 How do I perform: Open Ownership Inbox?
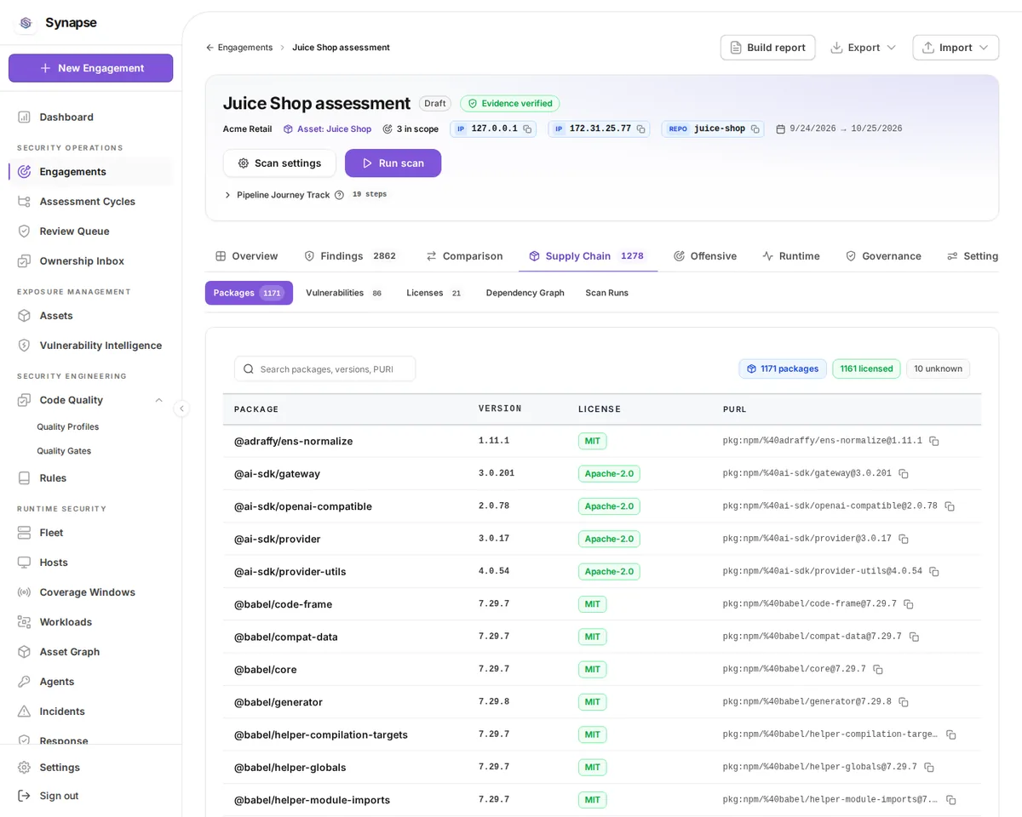(x=90, y=261)
